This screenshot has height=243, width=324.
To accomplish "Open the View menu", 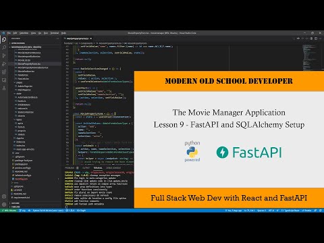I will (33, 33).
